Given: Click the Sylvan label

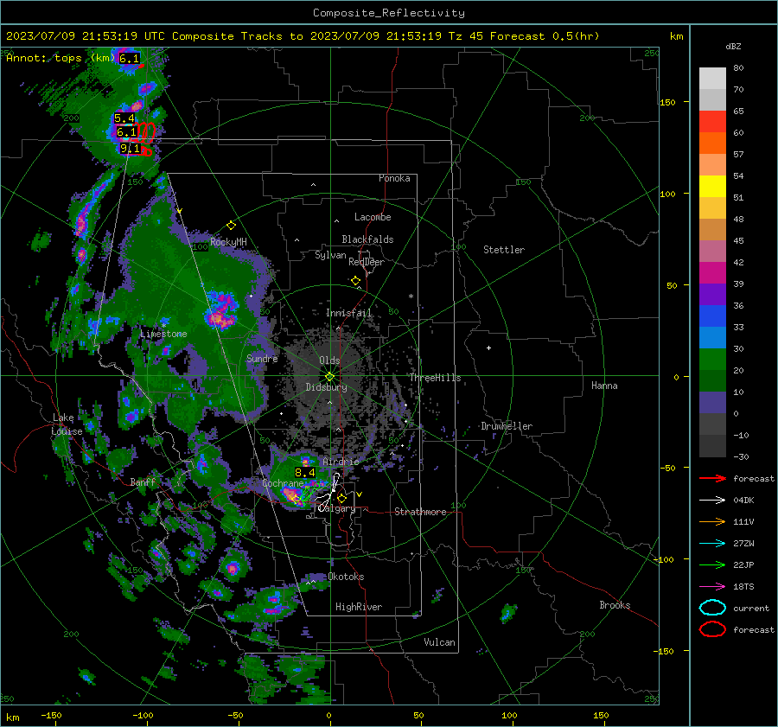Looking at the screenshot, I should coord(330,255).
